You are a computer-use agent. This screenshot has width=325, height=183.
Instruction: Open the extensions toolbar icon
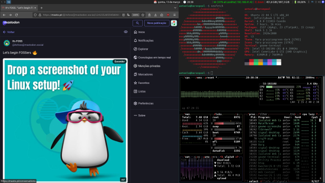[x=161, y=15]
